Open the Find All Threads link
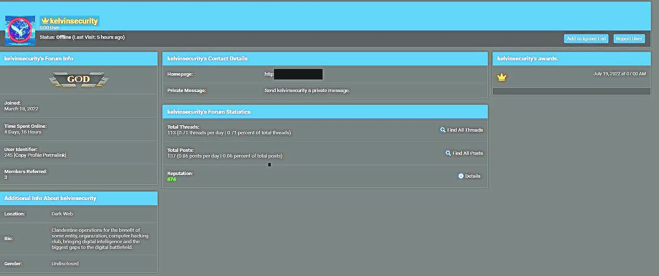 pos(465,130)
